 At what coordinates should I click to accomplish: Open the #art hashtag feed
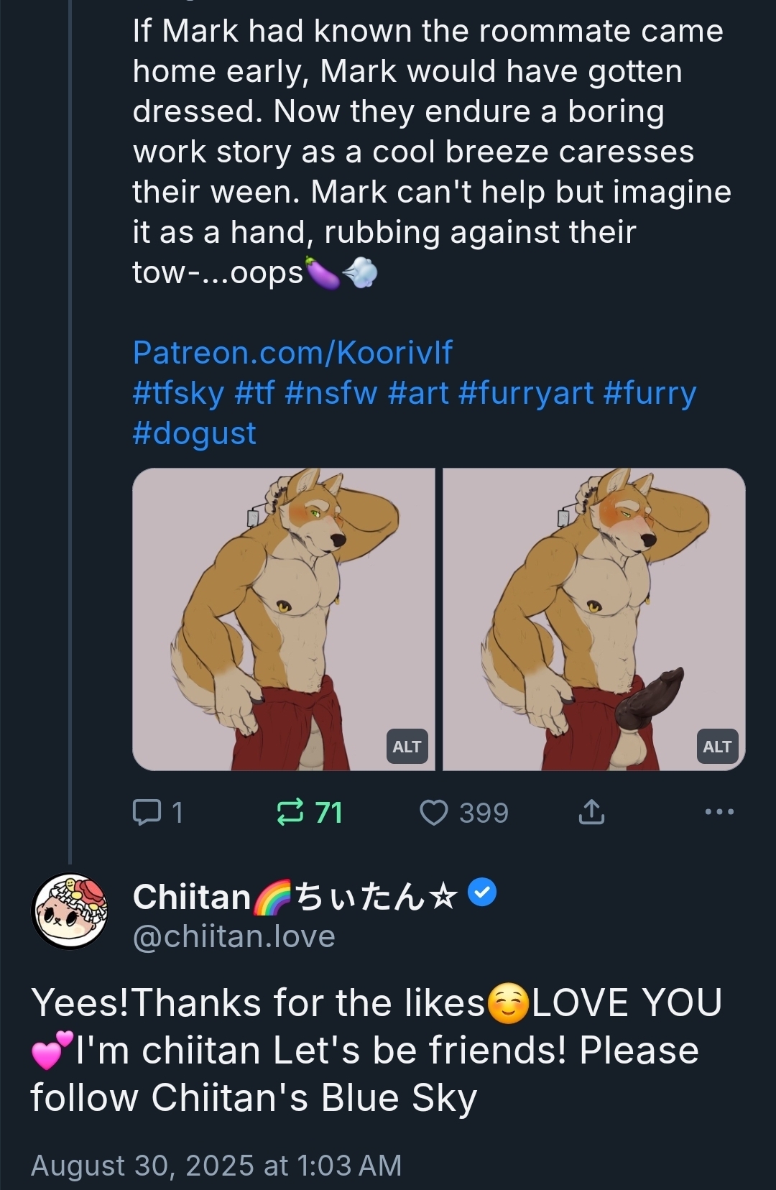pyautogui.click(x=417, y=393)
